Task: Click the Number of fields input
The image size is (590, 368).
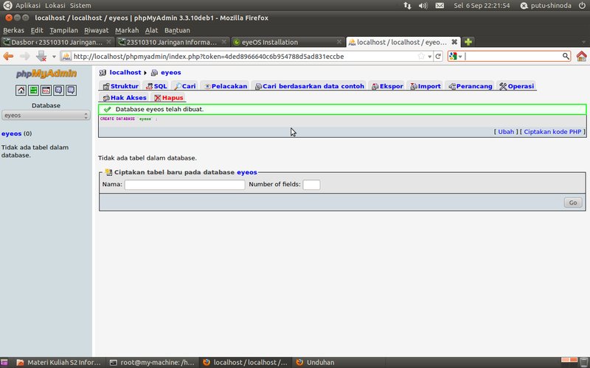Action: 311,185
